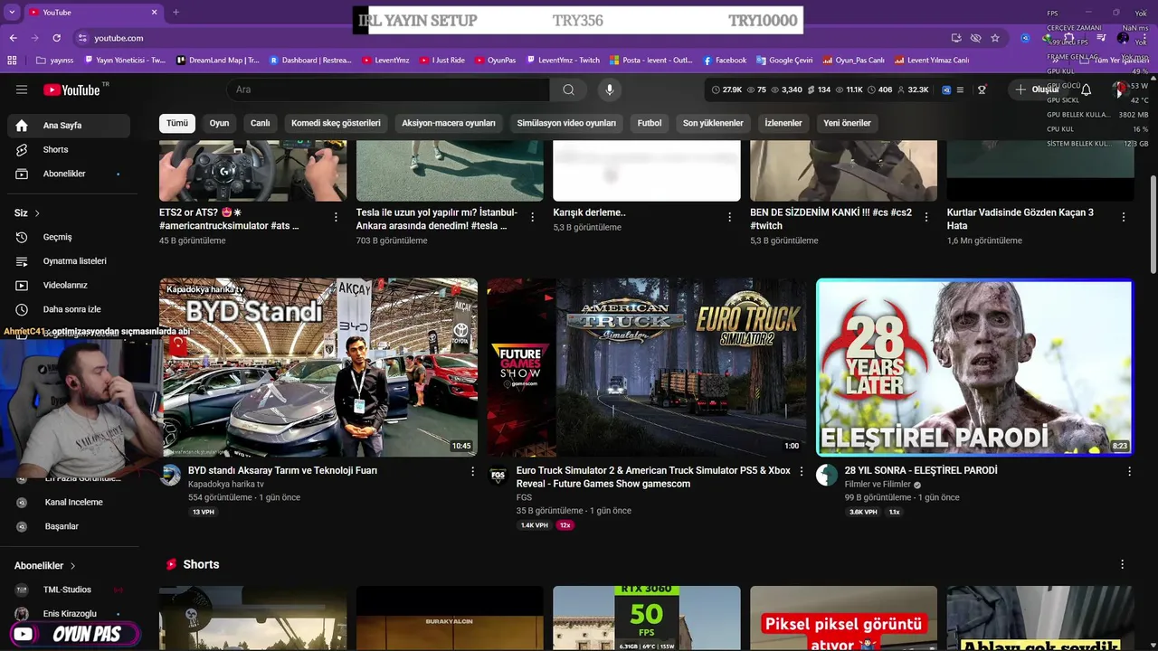Open options for Tesla ile uzun yol video
Screen dimensions: 1158x651
click(x=532, y=217)
